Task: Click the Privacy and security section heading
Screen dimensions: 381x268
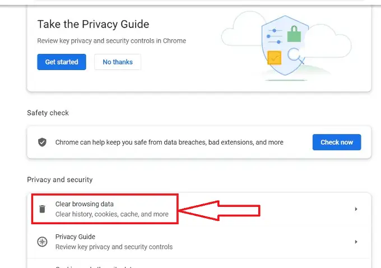Action: [x=60, y=179]
